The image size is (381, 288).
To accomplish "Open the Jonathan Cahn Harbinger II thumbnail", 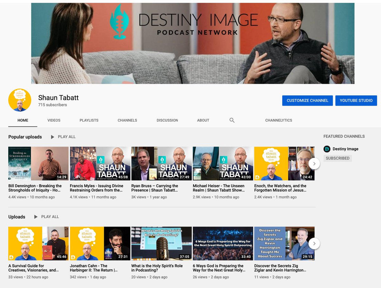I will click(x=100, y=244).
